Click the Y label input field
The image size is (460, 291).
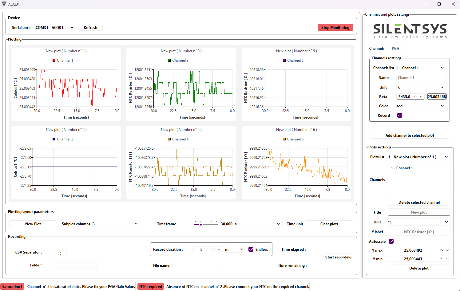point(419,232)
